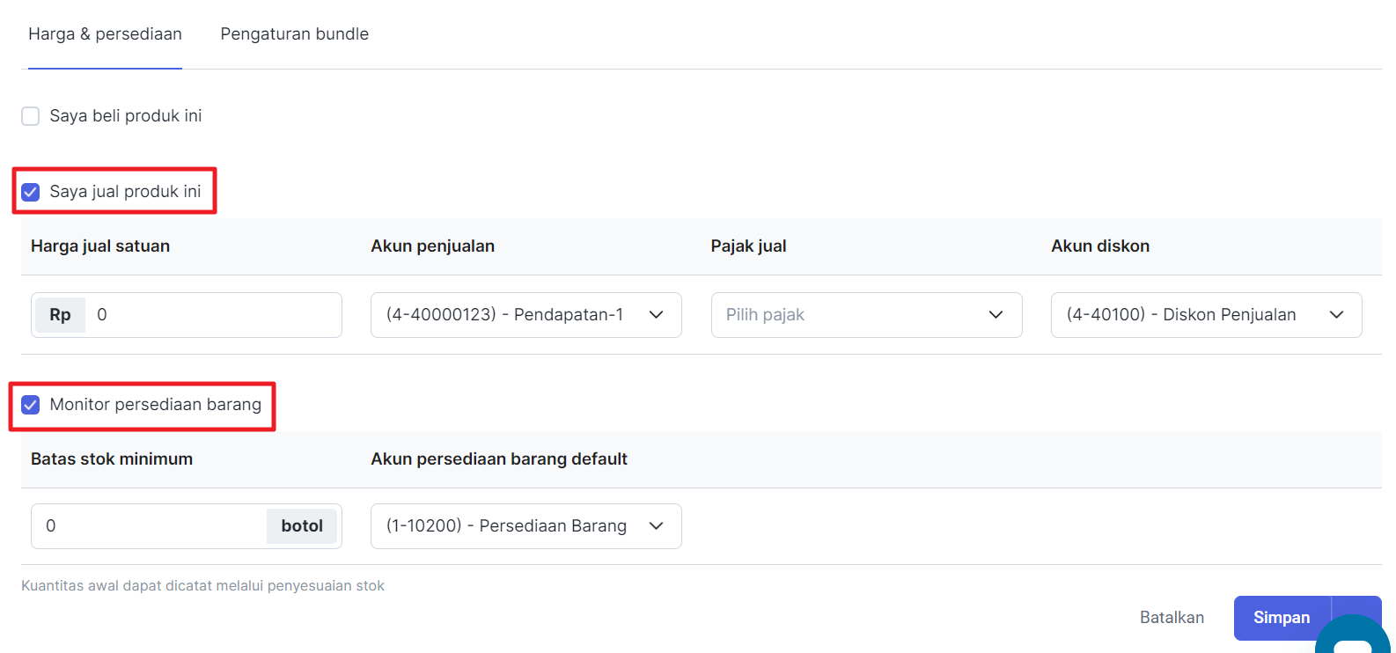Viewport: 1396px width, 653px height.
Task: Click the Rp currency prefix label
Action: click(x=60, y=315)
